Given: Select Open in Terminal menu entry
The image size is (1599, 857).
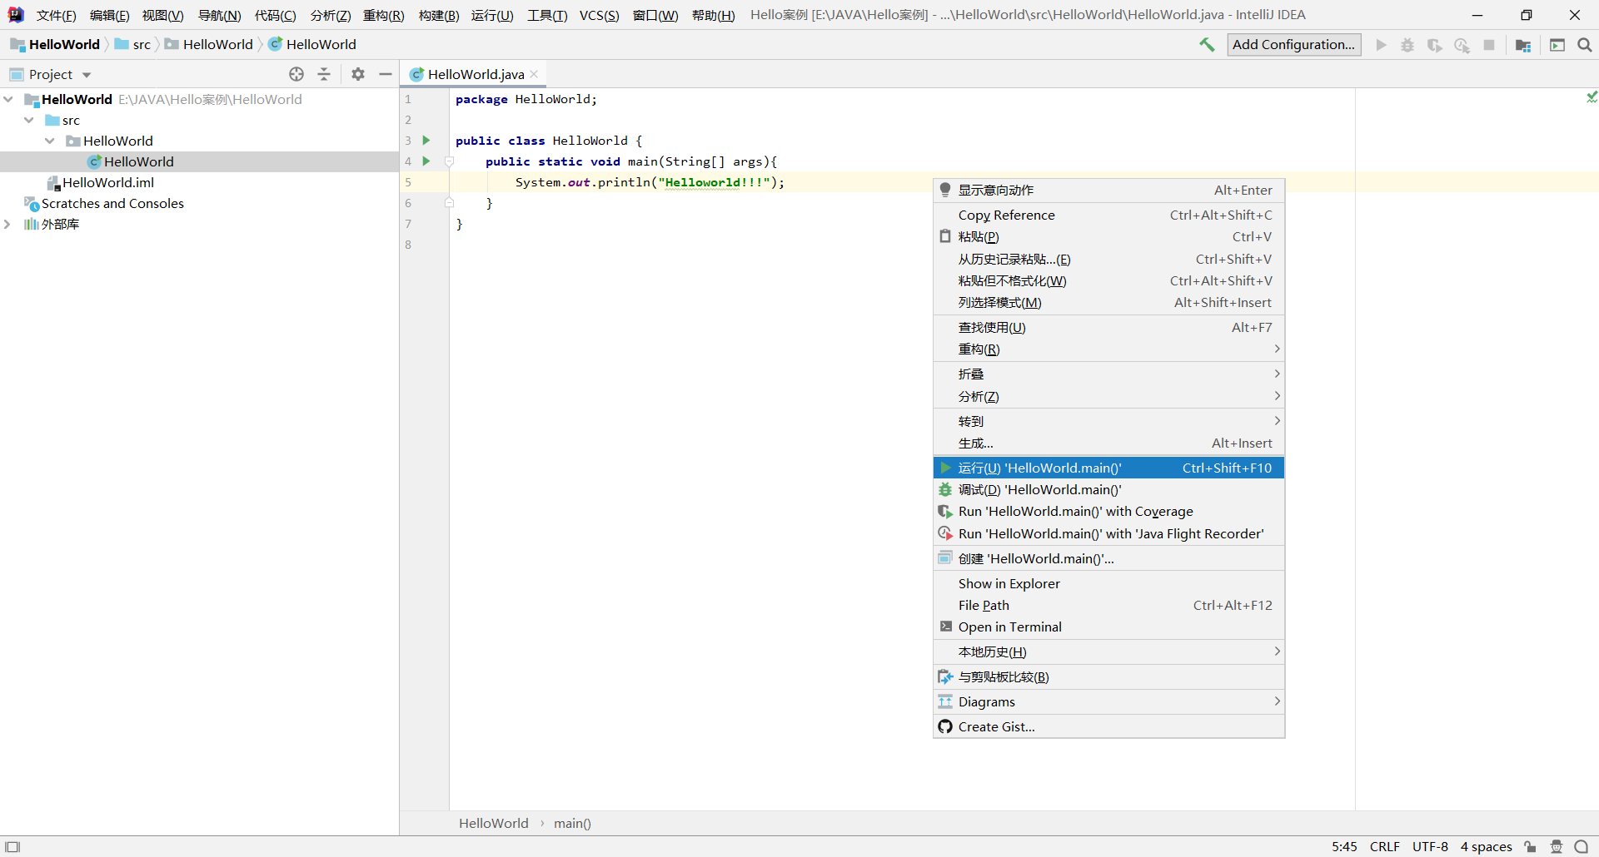Looking at the screenshot, I should (1109, 627).
